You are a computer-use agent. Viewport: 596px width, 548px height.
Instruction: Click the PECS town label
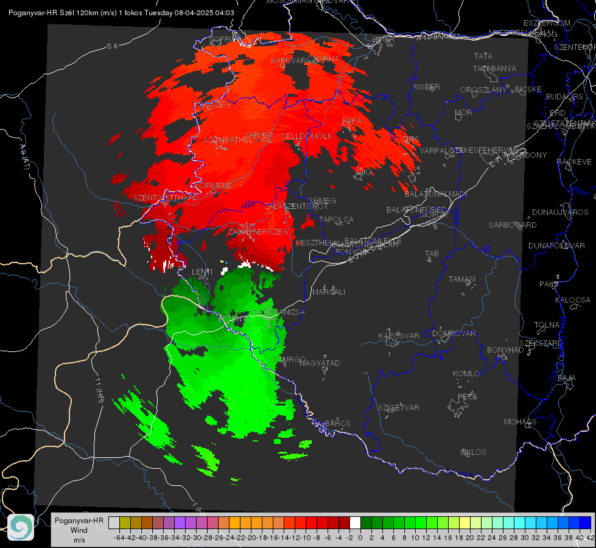pyautogui.click(x=468, y=396)
